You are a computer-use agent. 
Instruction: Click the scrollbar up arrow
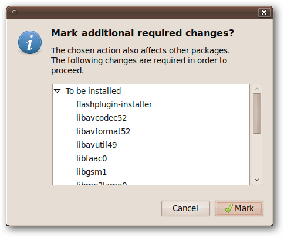pos(257,89)
